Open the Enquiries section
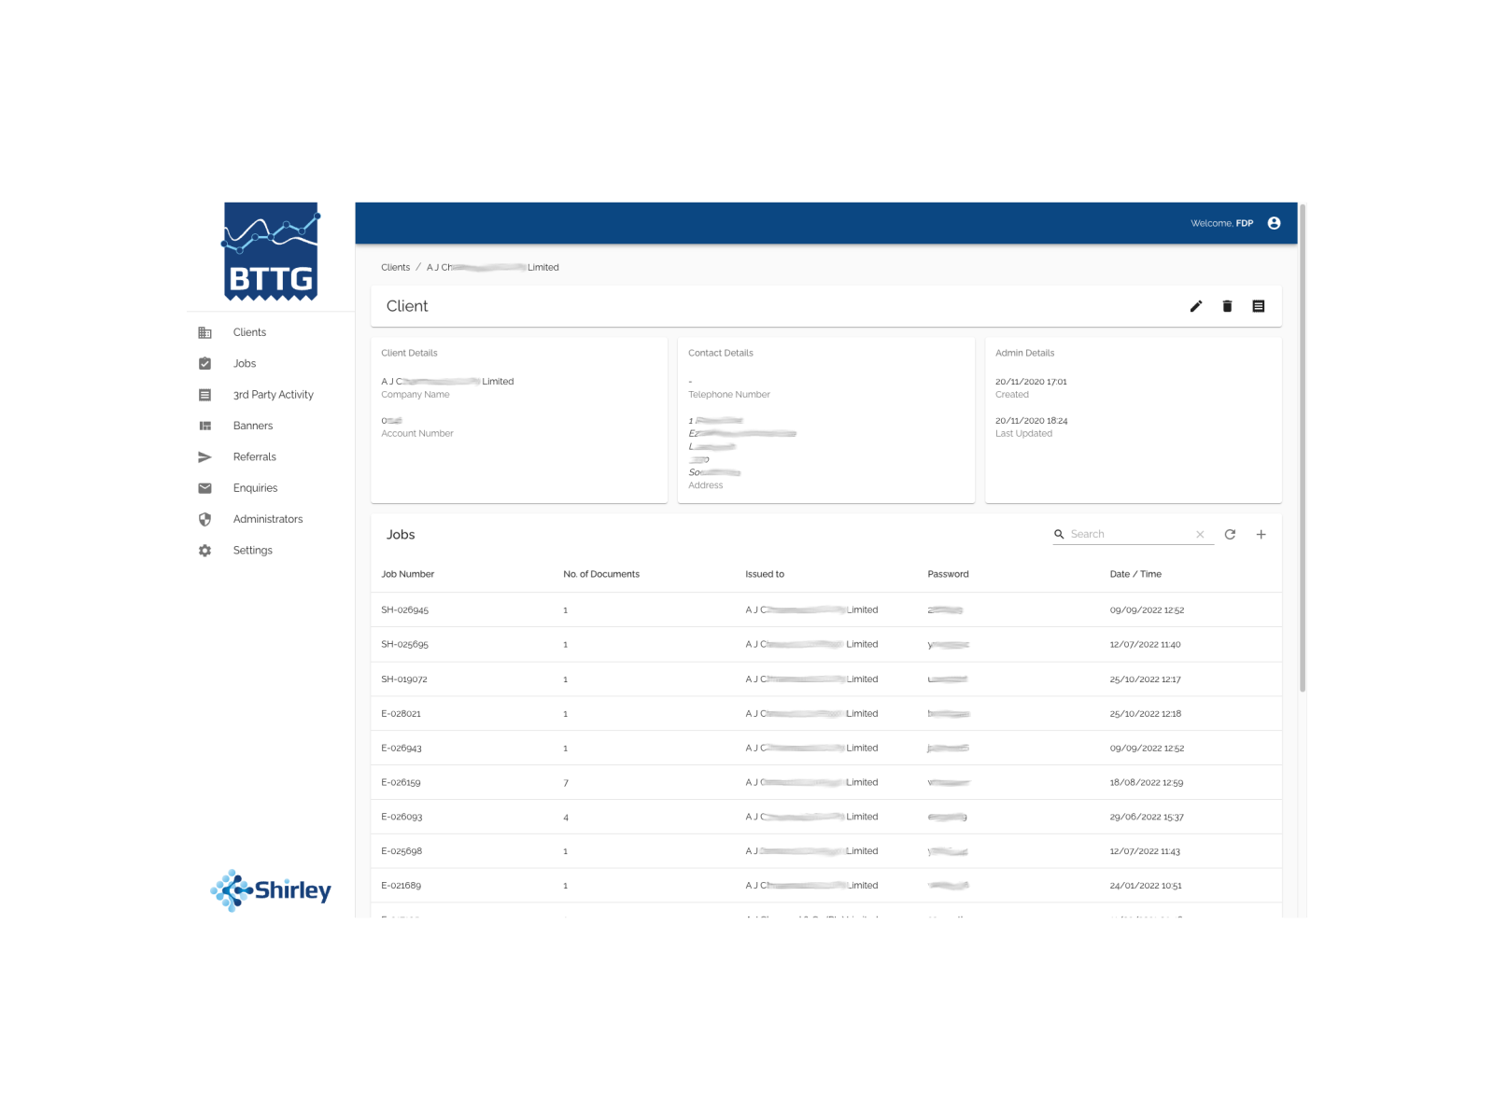Viewport: 1494px width, 1120px height. pyautogui.click(x=255, y=488)
